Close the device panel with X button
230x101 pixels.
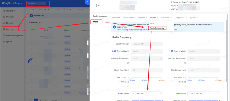[x=87, y=2]
